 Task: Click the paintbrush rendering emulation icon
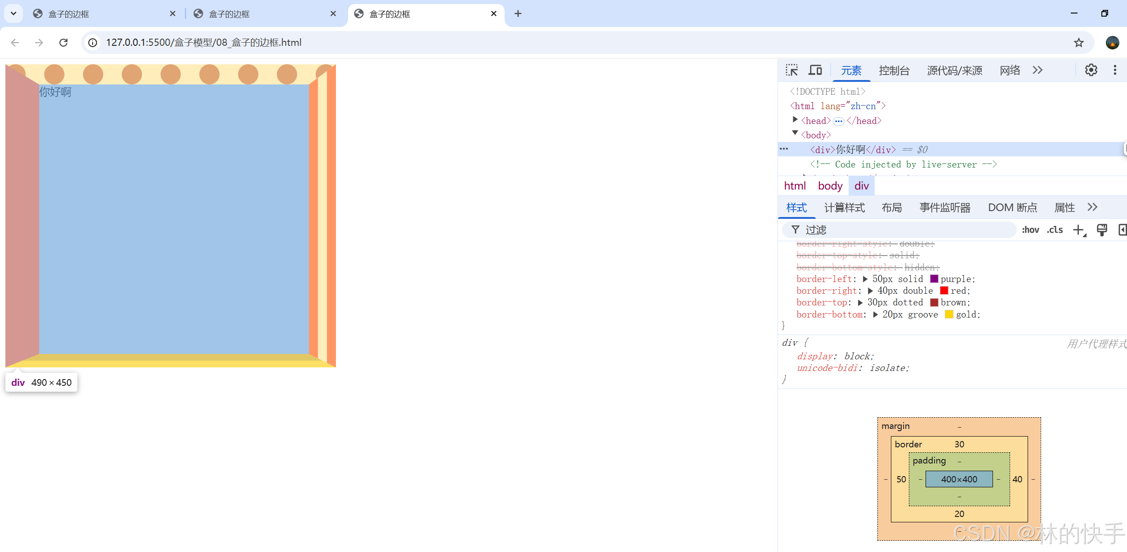click(x=1102, y=230)
